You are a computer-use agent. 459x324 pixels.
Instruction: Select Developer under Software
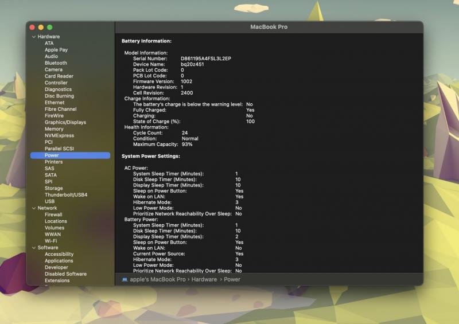[56, 267]
